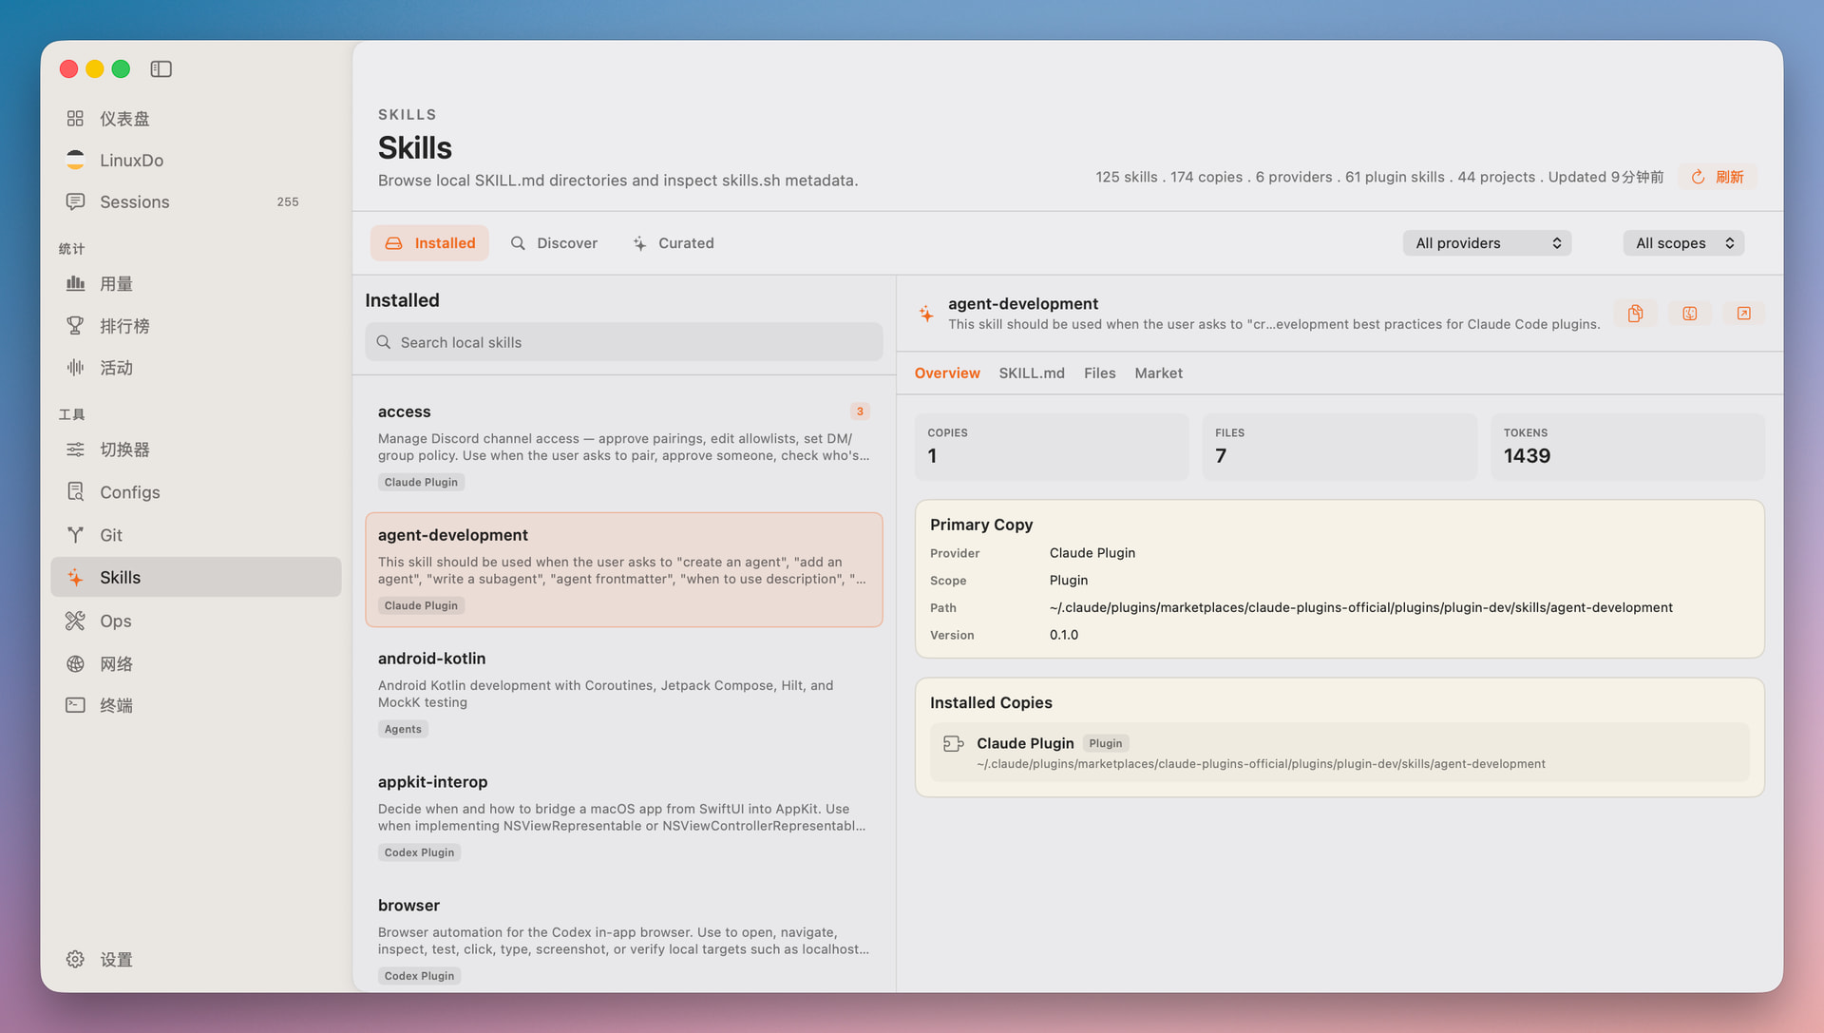Open the 仪表盘 dashboard icon
Image resolution: width=1824 pixels, height=1033 pixels.
pyautogui.click(x=75, y=118)
